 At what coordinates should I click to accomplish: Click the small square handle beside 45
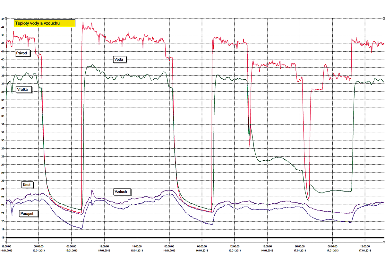(x=6, y=19)
